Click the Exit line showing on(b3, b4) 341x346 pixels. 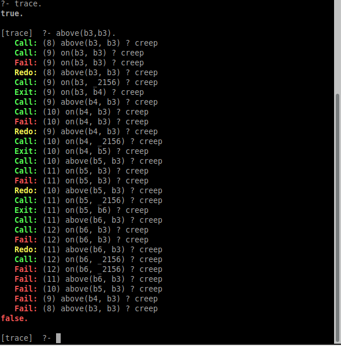pos(79,92)
